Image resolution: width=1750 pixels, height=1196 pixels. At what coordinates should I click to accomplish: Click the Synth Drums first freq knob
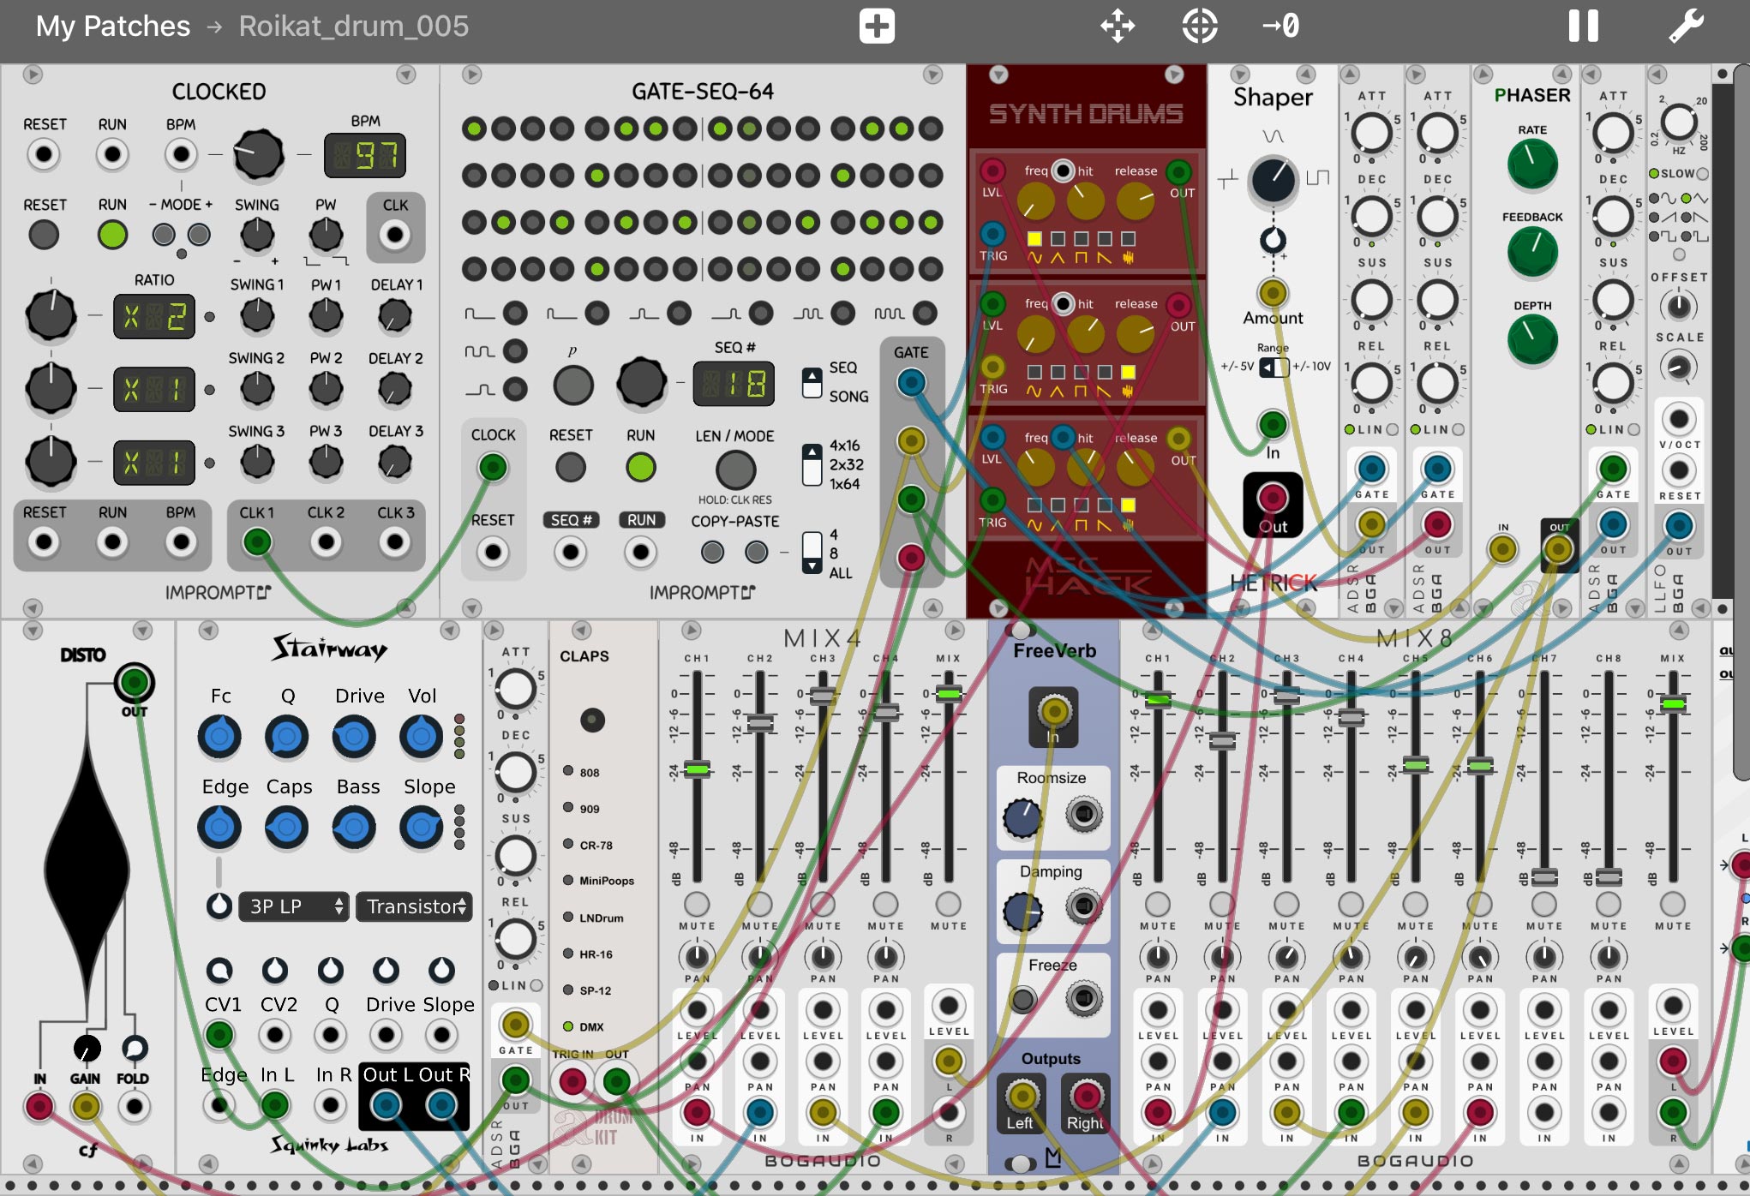1036,201
